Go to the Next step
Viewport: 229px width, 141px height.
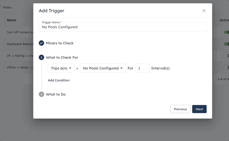tap(199, 109)
